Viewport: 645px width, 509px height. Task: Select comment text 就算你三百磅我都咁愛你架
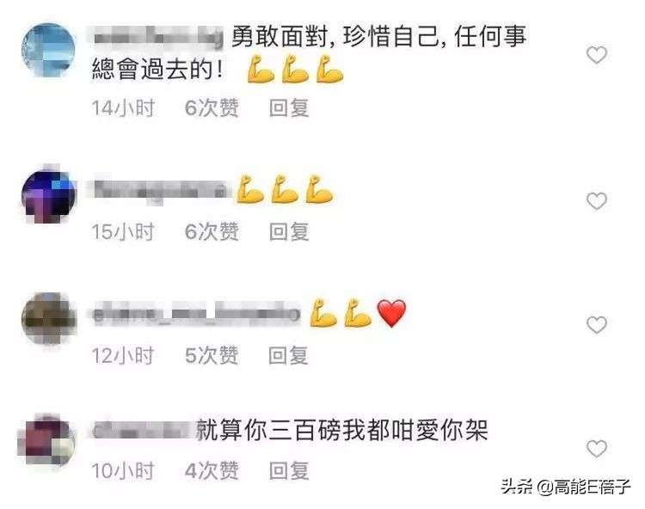(342, 431)
